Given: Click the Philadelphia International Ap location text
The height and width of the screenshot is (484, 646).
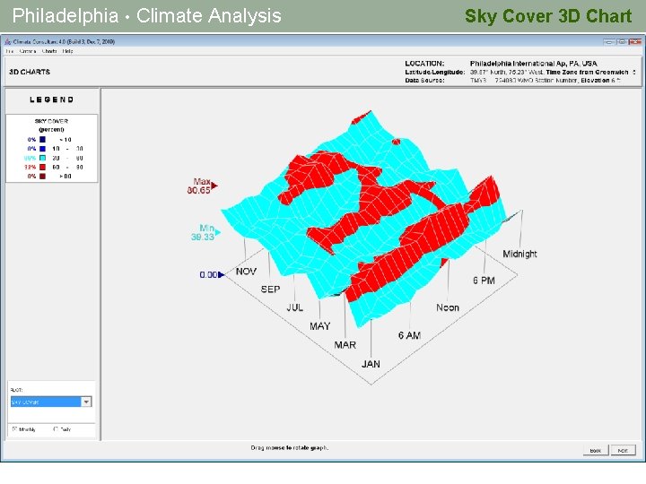Looking at the screenshot, I should [533, 64].
